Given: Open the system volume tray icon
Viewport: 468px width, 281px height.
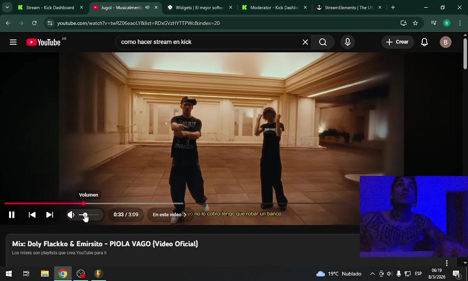Looking at the screenshot, I should point(390,274).
